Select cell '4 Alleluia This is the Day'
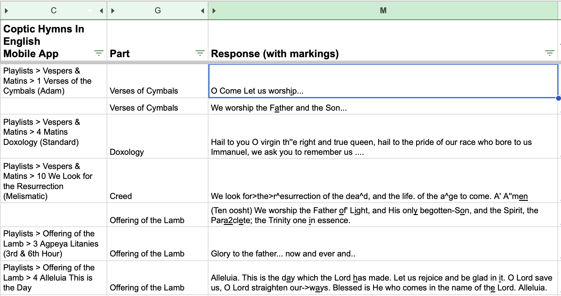The height and width of the screenshot is (296, 561). click(x=54, y=278)
